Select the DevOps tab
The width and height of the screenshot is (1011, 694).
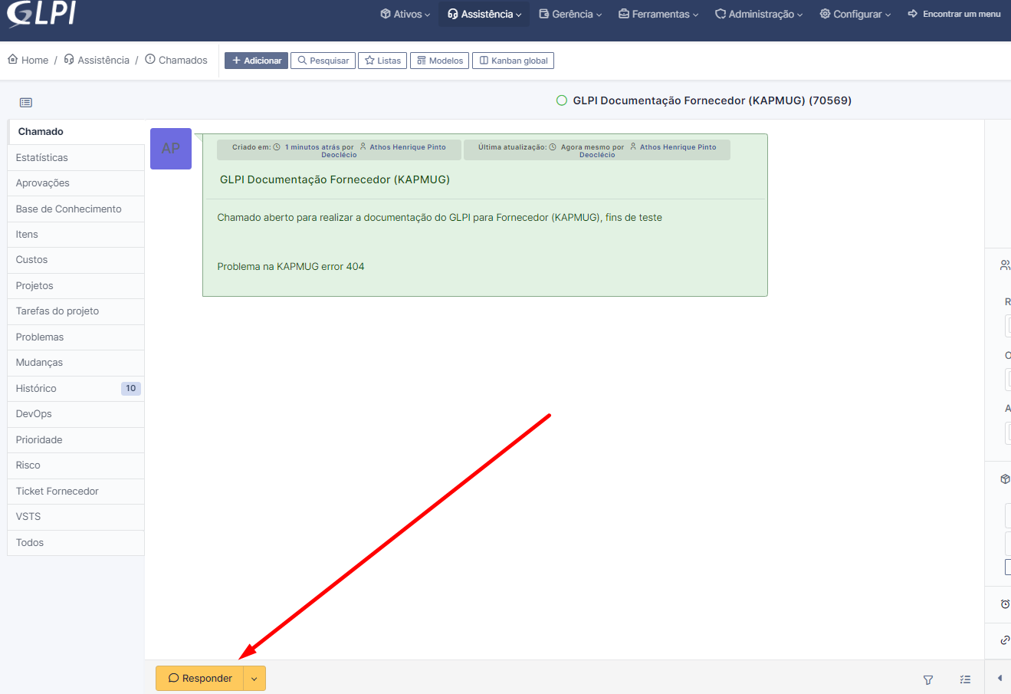(76, 414)
